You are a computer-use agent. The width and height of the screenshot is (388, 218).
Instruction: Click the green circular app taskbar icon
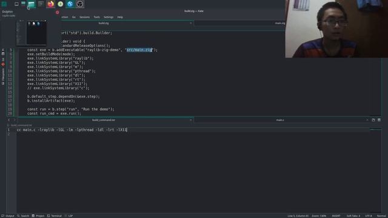point(61,4)
